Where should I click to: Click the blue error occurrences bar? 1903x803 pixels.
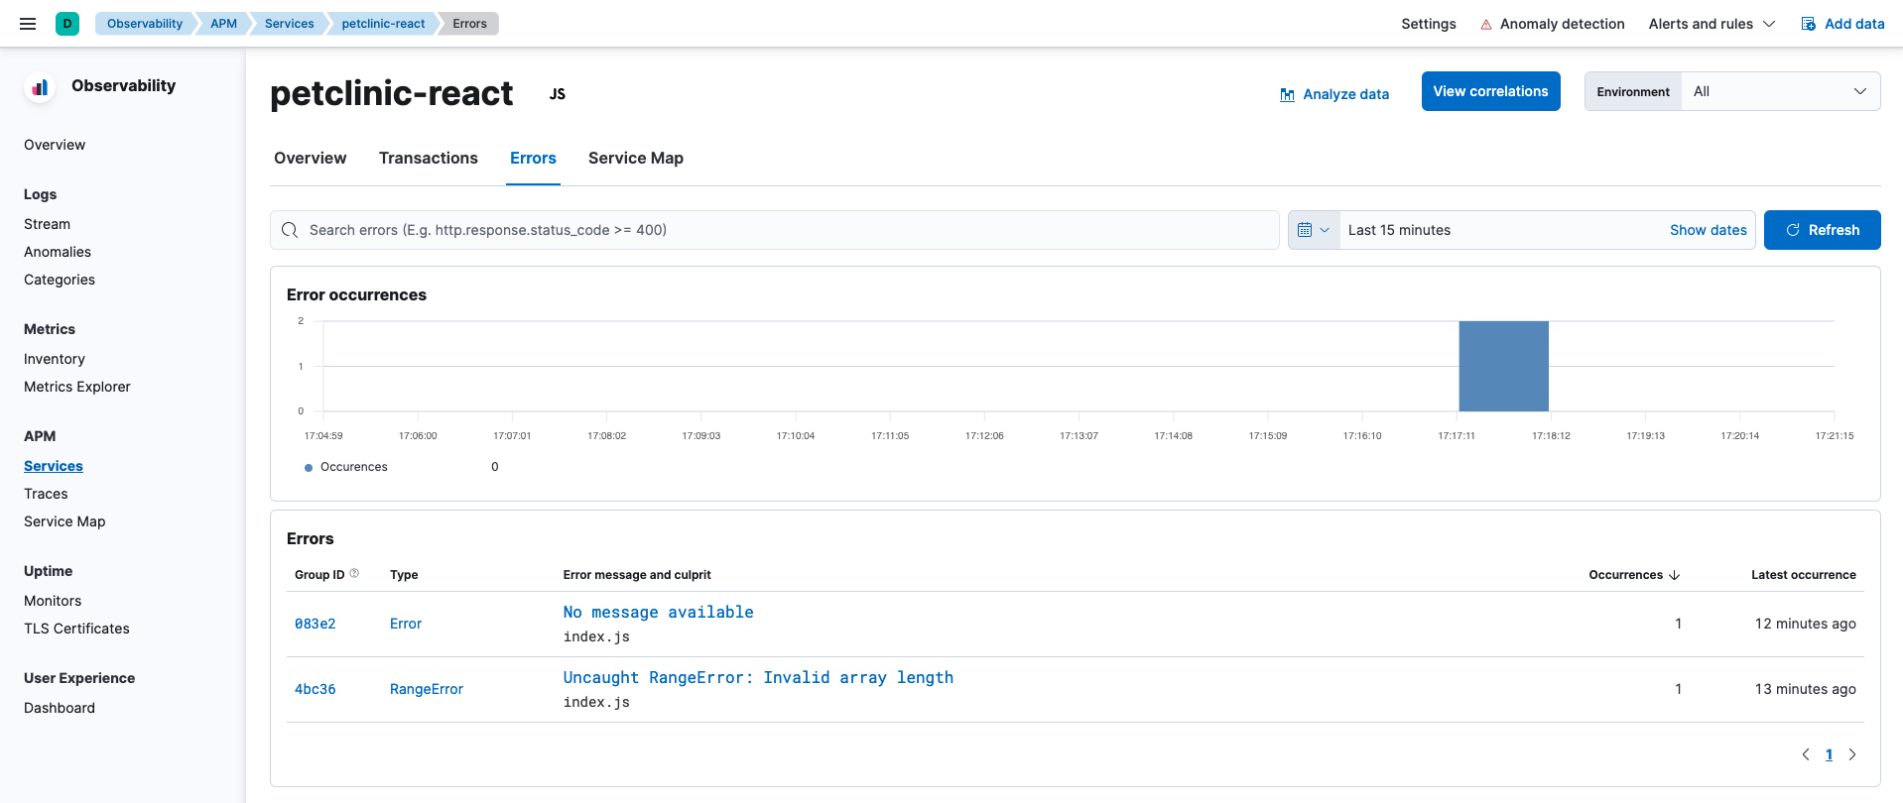pos(1503,366)
